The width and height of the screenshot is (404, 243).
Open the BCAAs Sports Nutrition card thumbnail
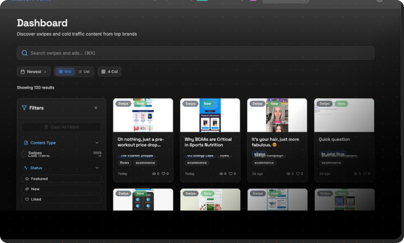point(210,115)
